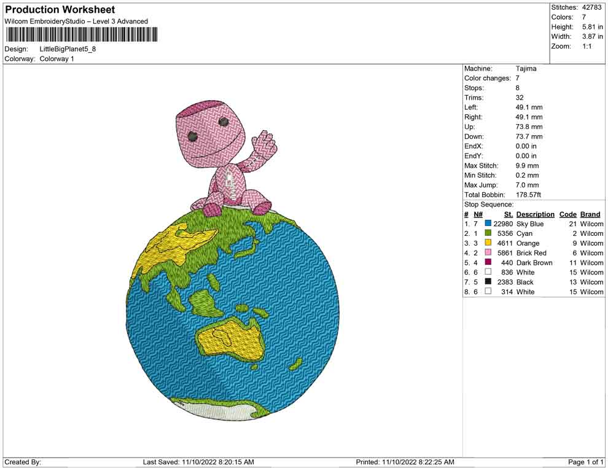The image size is (608, 468).
Task: Select the green Cyan thread swatch
Action: [488, 233]
